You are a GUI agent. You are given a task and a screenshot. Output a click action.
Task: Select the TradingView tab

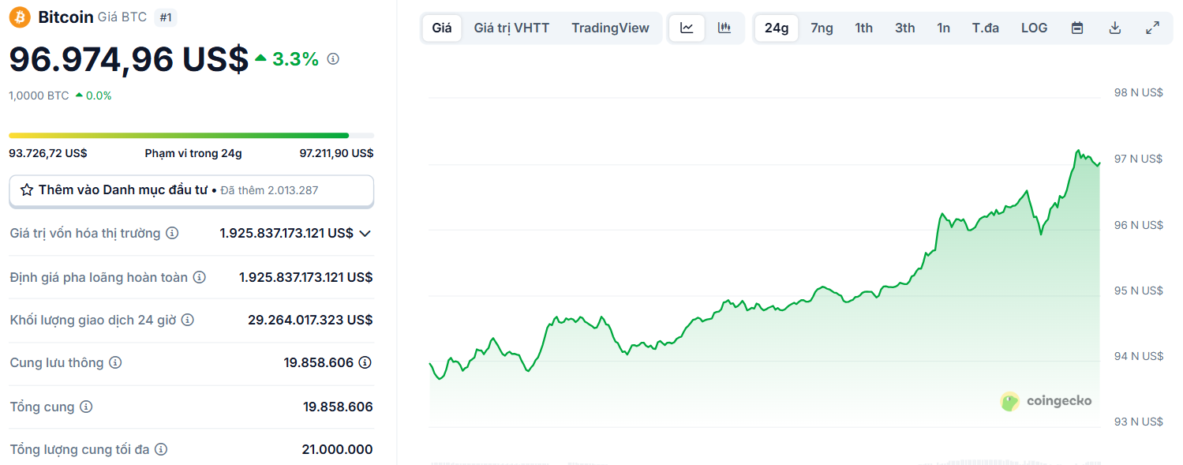point(611,28)
